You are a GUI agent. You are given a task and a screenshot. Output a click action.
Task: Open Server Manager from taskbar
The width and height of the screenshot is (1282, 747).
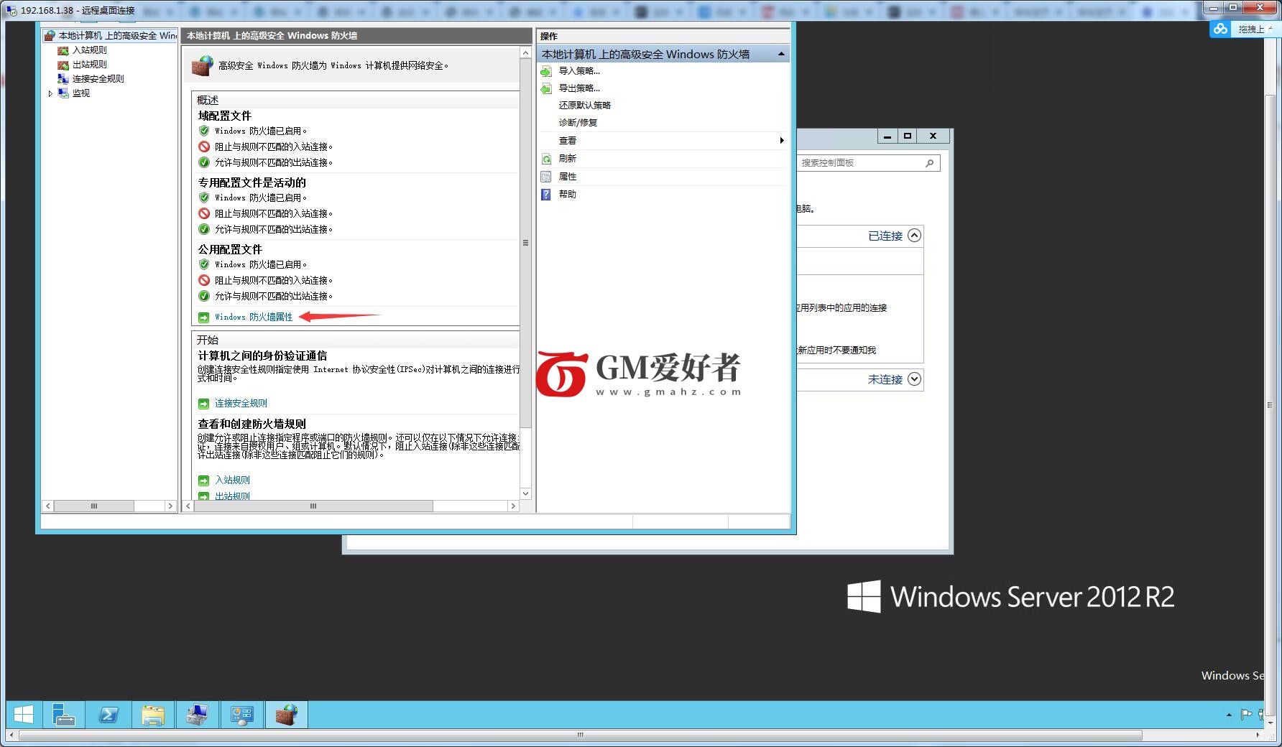[x=64, y=715]
